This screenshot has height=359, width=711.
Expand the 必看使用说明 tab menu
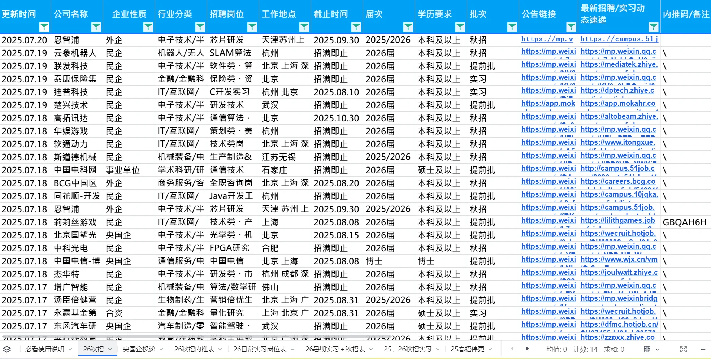(x=70, y=349)
